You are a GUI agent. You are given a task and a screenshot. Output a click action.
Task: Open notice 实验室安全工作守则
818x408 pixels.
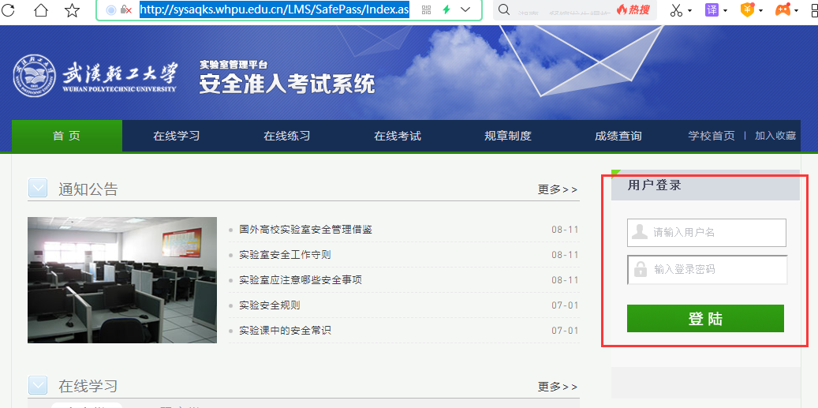(285, 255)
